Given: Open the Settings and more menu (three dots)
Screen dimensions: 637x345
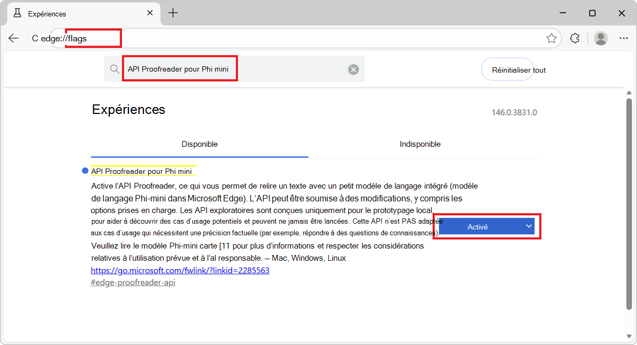Looking at the screenshot, I should pyautogui.click(x=624, y=38).
